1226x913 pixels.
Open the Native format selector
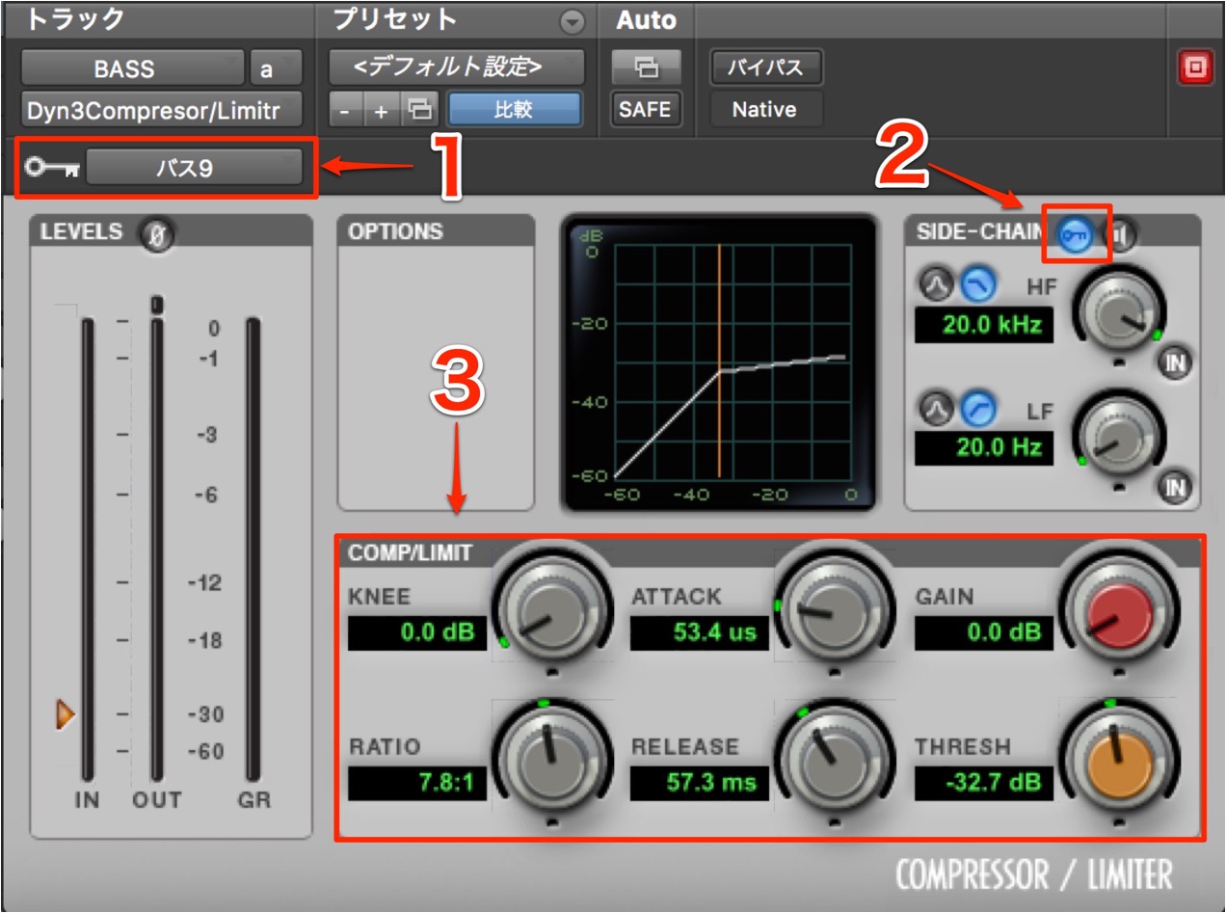coord(767,110)
